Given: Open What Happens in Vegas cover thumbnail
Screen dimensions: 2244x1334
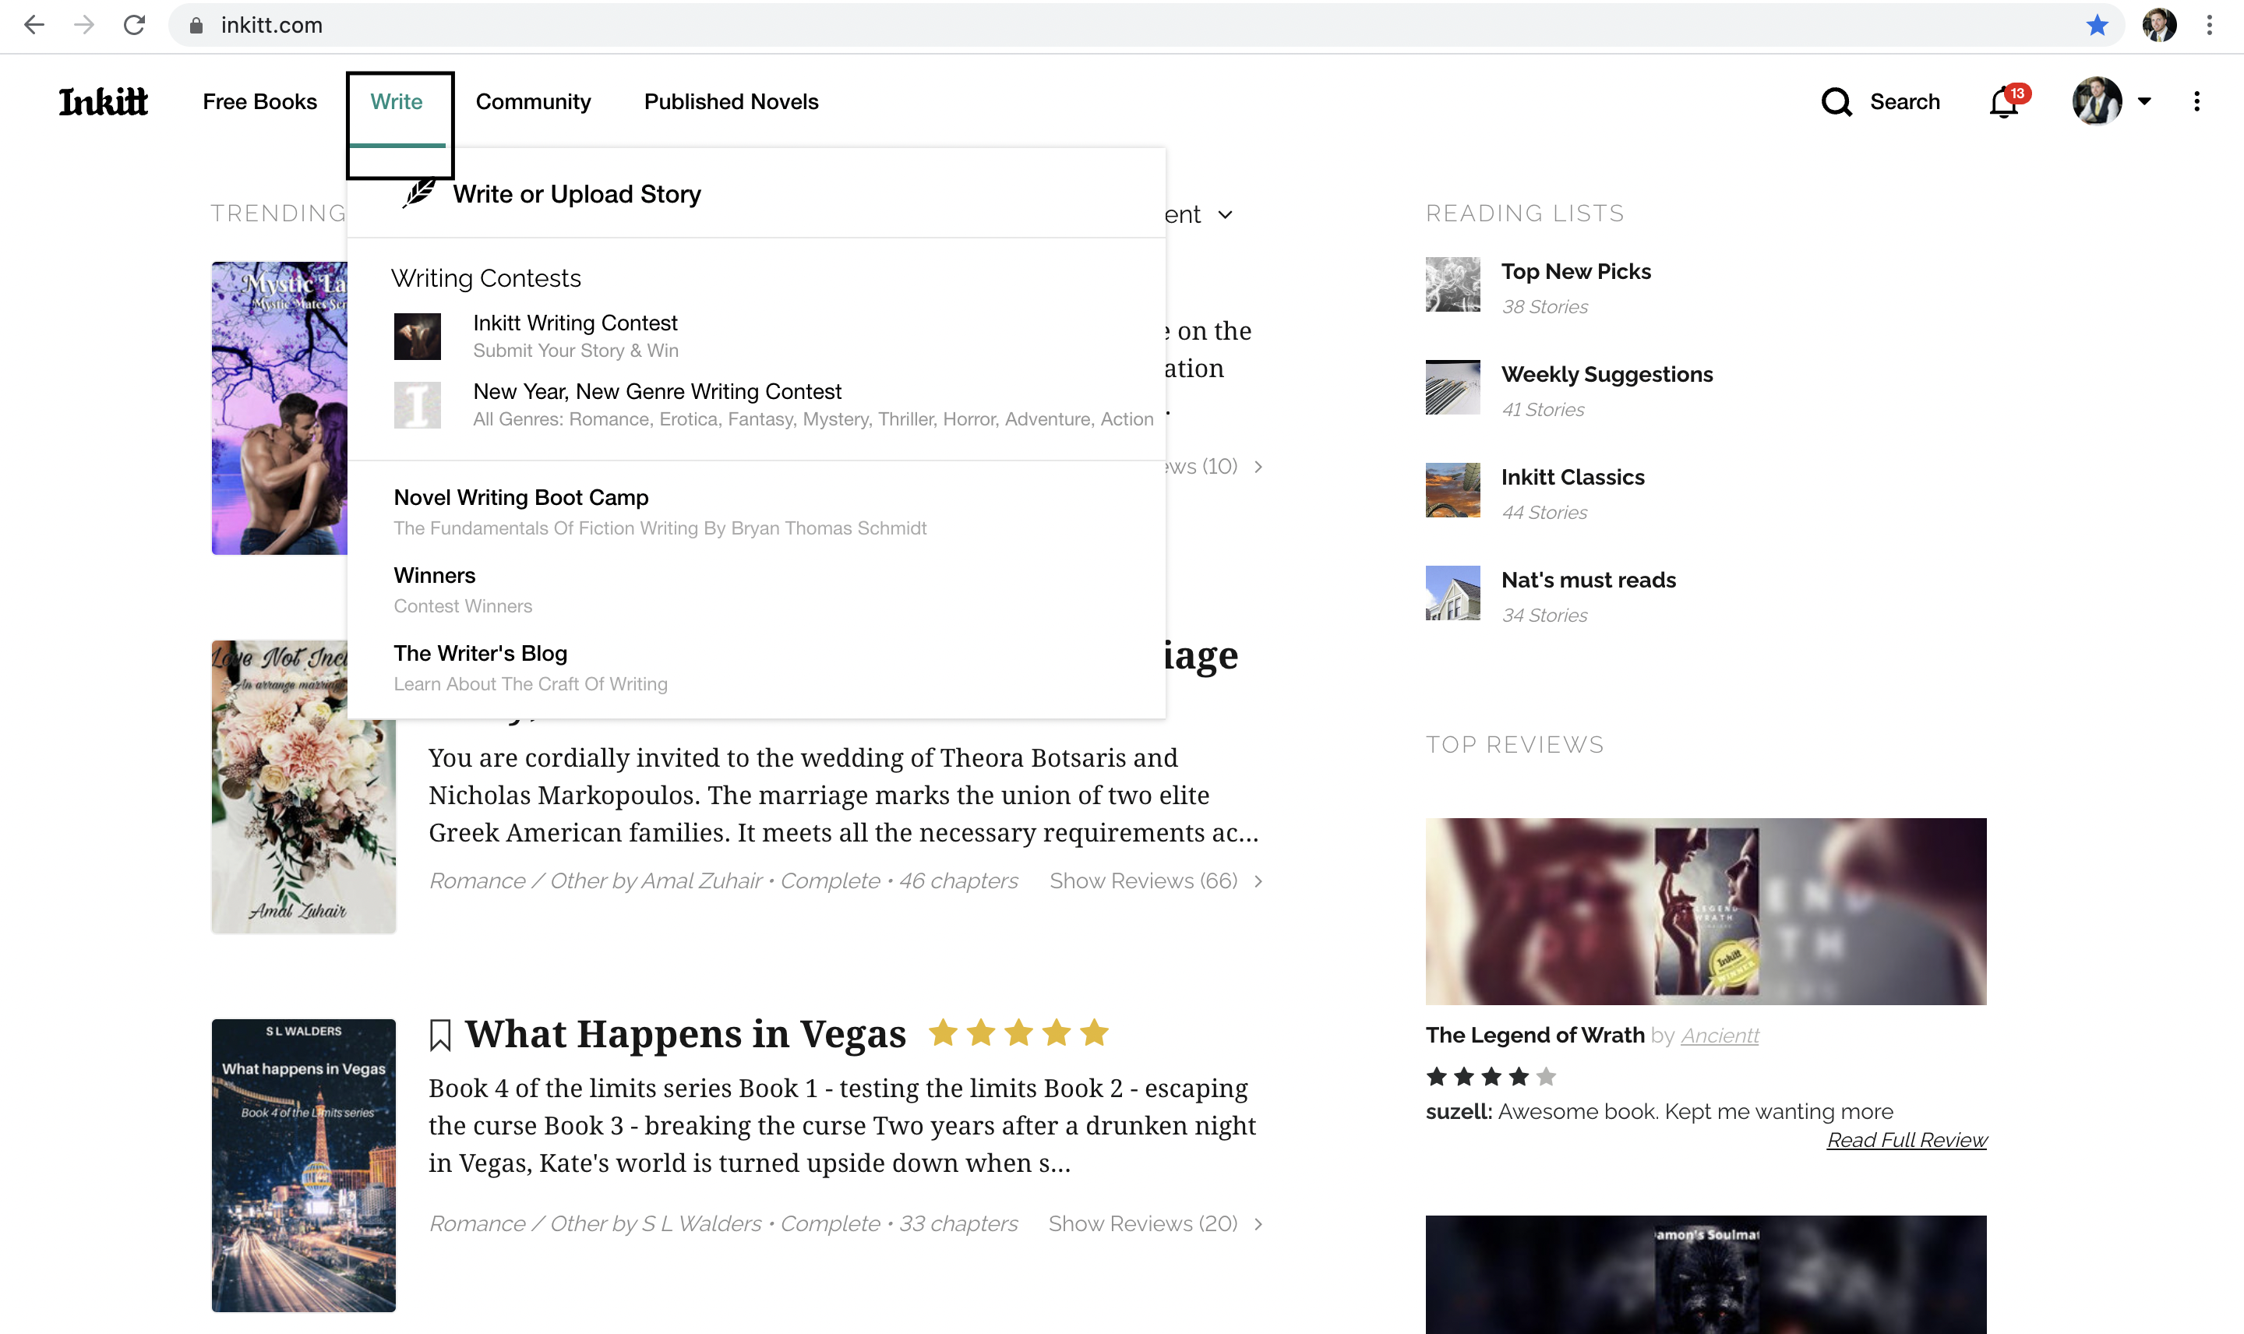Looking at the screenshot, I should [x=303, y=1164].
